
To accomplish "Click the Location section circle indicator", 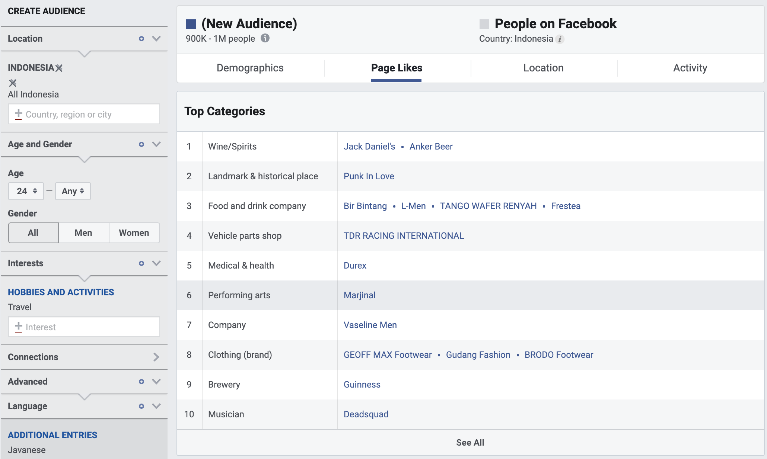I will [141, 39].
